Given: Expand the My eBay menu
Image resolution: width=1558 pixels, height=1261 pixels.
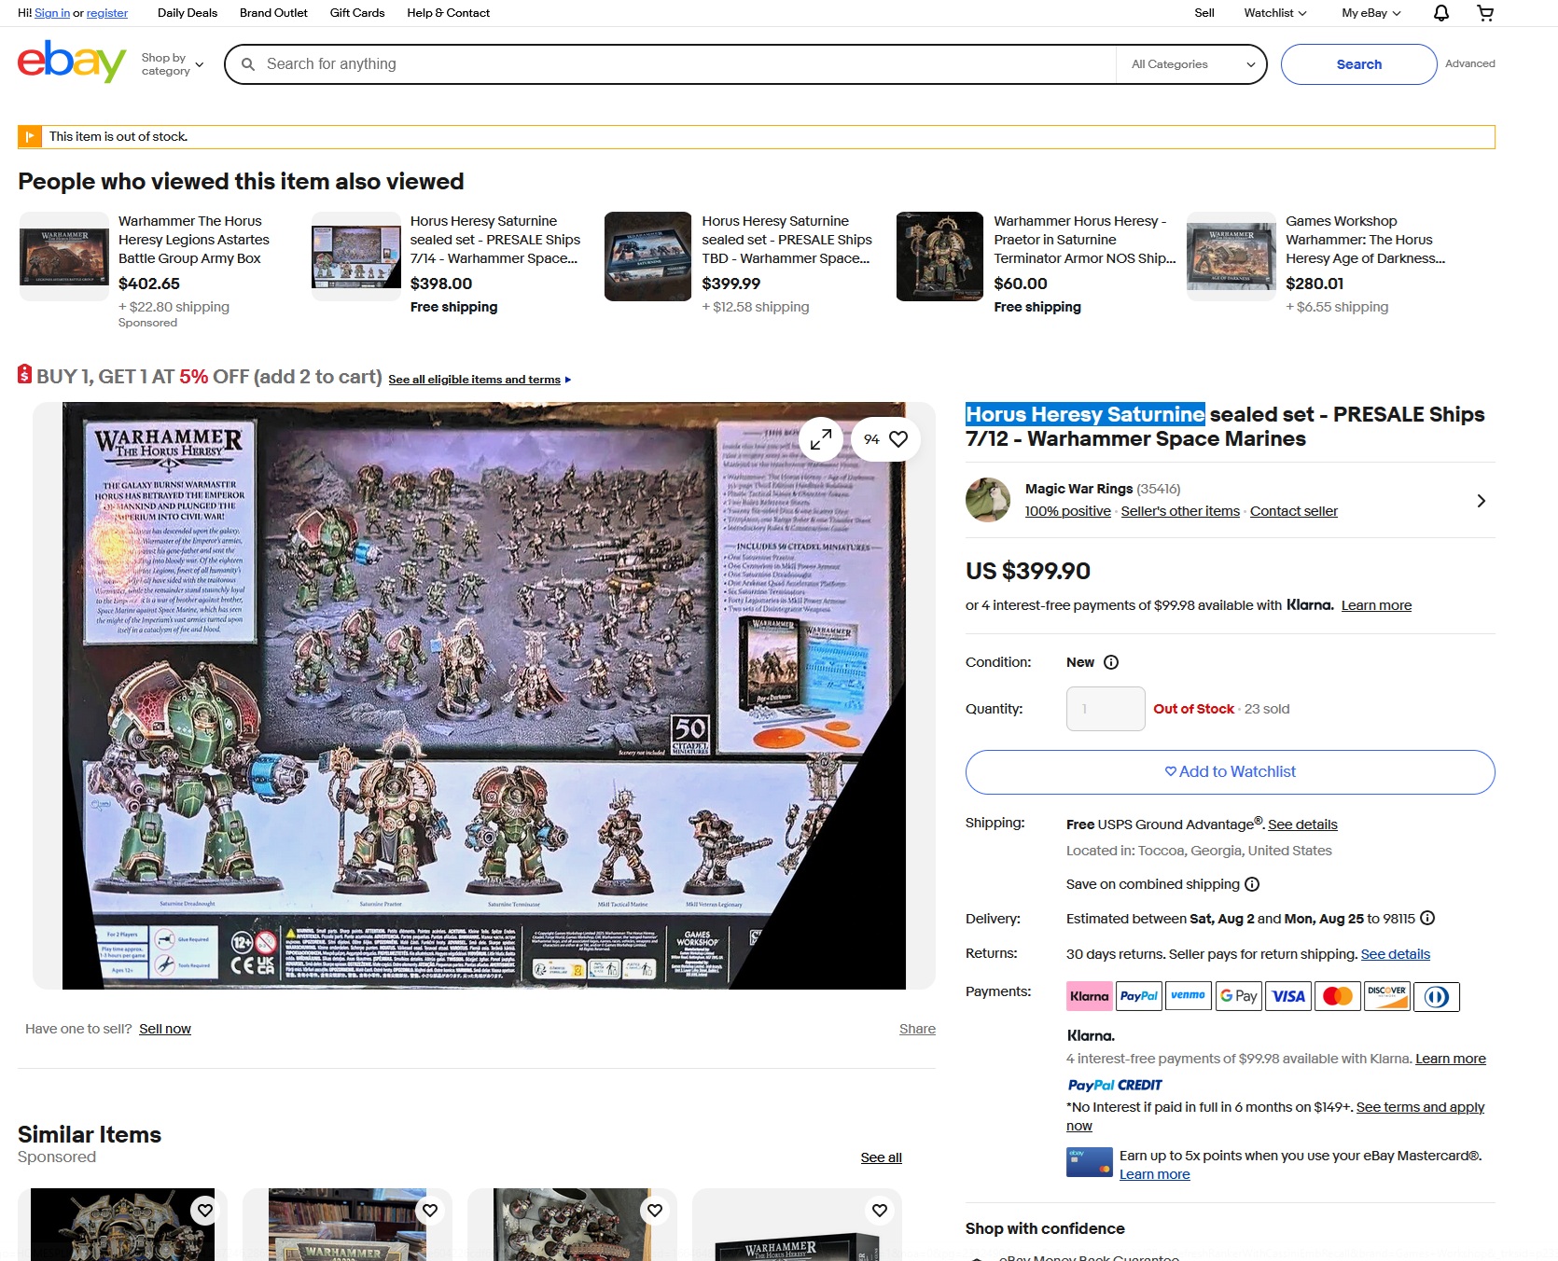Looking at the screenshot, I should pos(1371,13).
